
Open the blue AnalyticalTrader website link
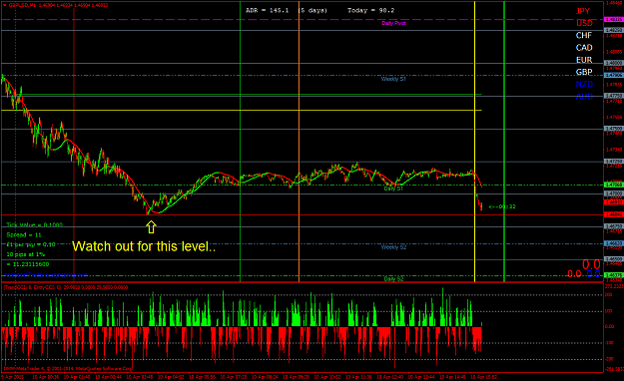[45, 275]
